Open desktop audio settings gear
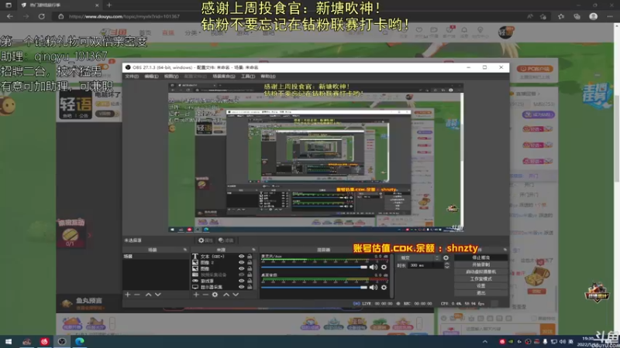The width and height of the screenshot is (620, 348). [384, 287]
